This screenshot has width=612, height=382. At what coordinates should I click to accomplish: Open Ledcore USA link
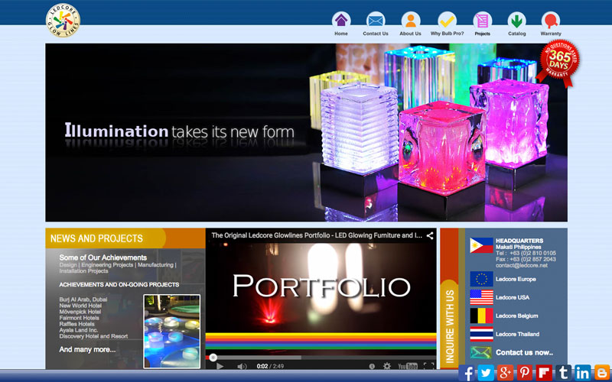pyautogui.click(x=513, y=297)
